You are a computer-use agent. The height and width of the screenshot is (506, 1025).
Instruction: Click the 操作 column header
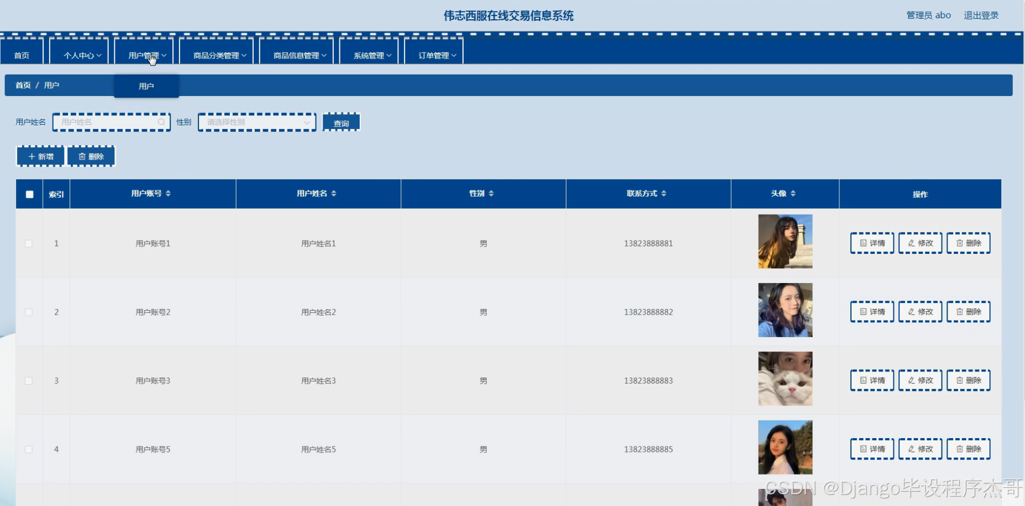click(920, 194)
